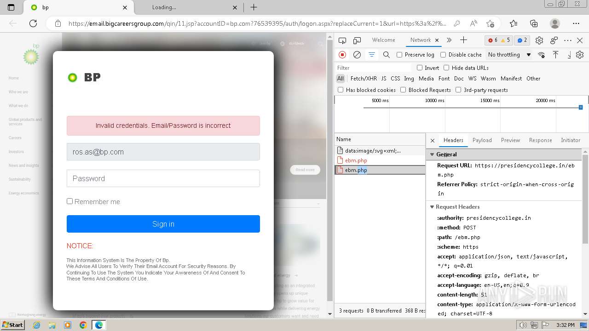Click the timeline overview end handle
Image resolution: width=589 pixels, height=331 pixels.
click(x=581, y=107)
